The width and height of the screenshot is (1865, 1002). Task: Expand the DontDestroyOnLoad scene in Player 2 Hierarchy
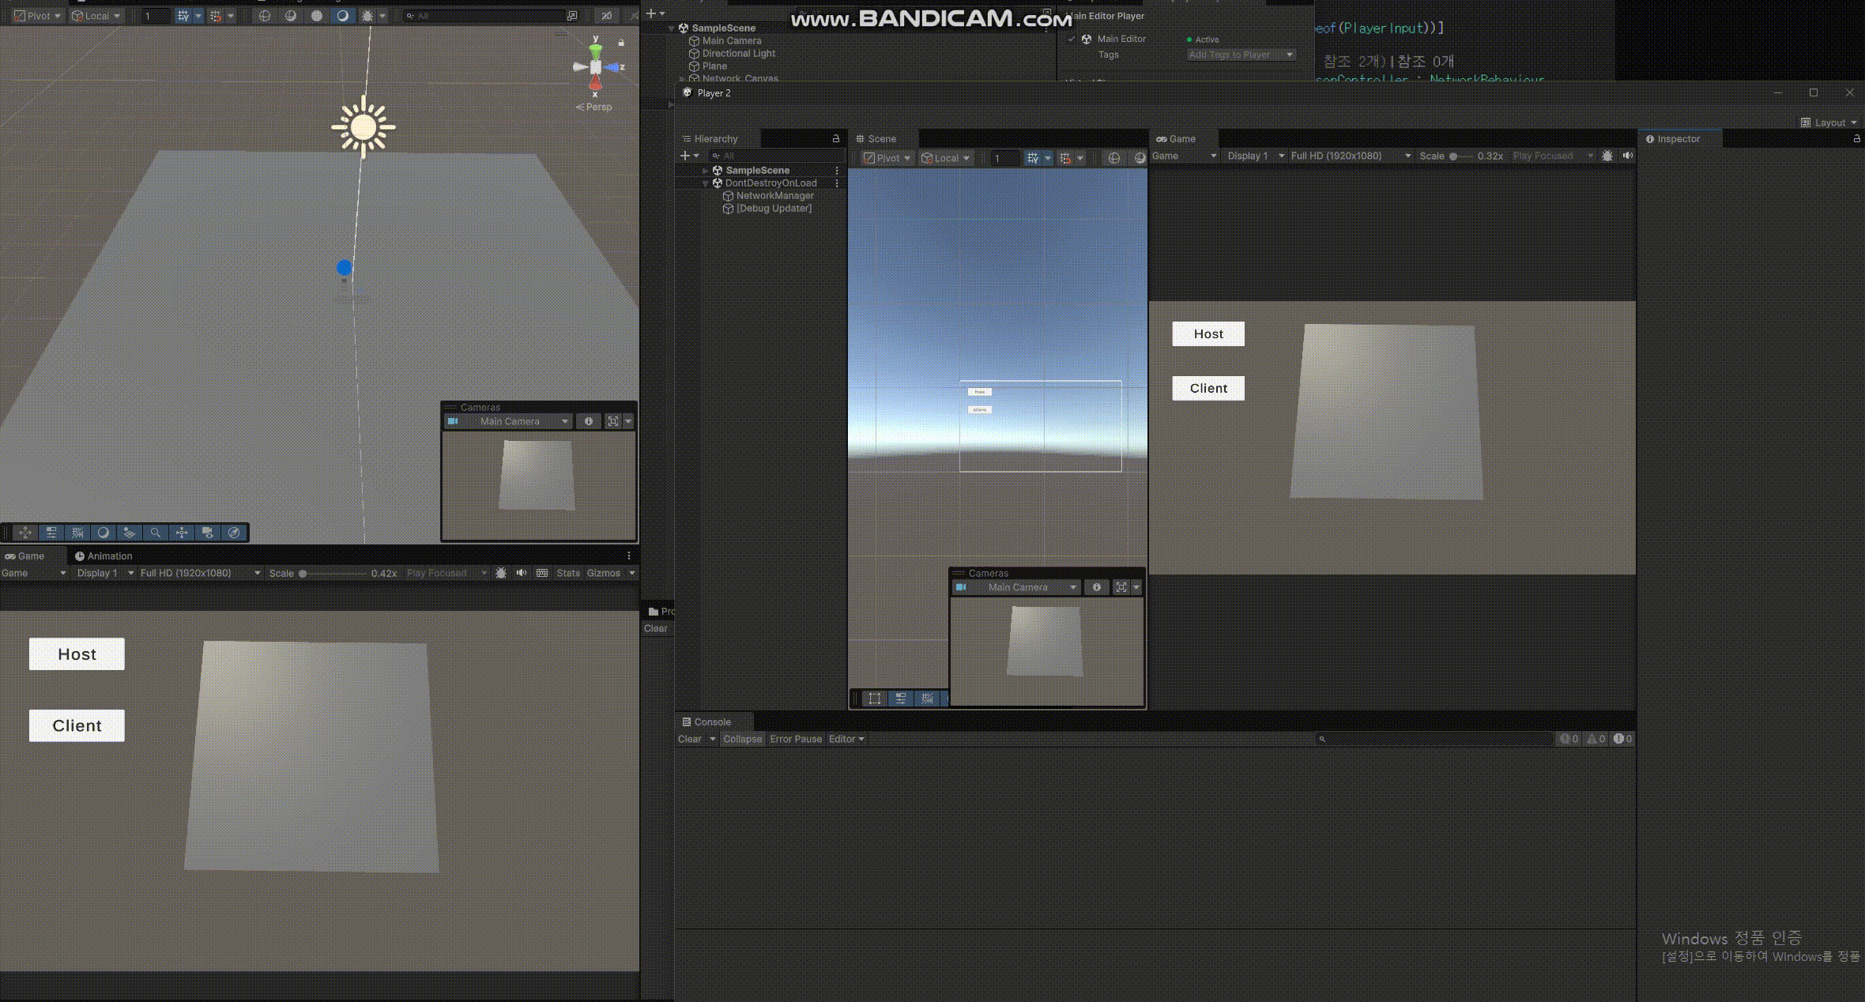(x=706, y=183)
